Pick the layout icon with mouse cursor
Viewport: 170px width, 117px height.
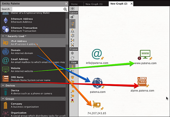72,45
